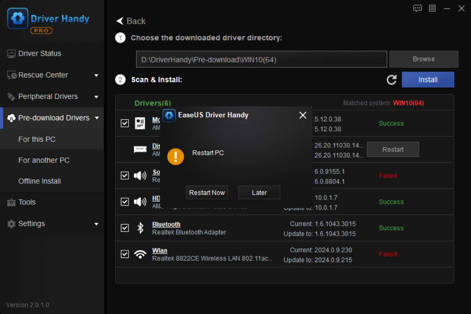This screenshot has width=471, height=314.
Task: Click the Tools sidebar icon
Action: click(11, 202)
